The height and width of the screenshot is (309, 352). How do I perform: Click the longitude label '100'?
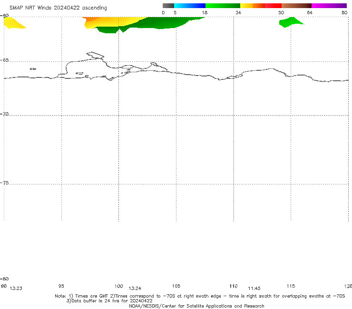(x=118, y=286)
